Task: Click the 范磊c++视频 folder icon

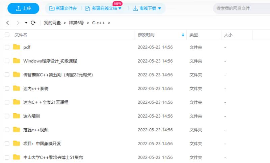Action: coord(17,130)
